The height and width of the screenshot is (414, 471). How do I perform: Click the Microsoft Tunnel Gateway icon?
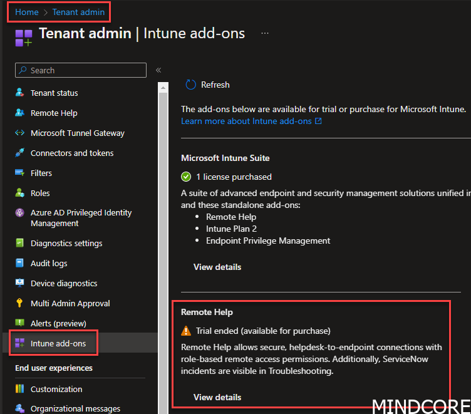[x=19, y=133]
